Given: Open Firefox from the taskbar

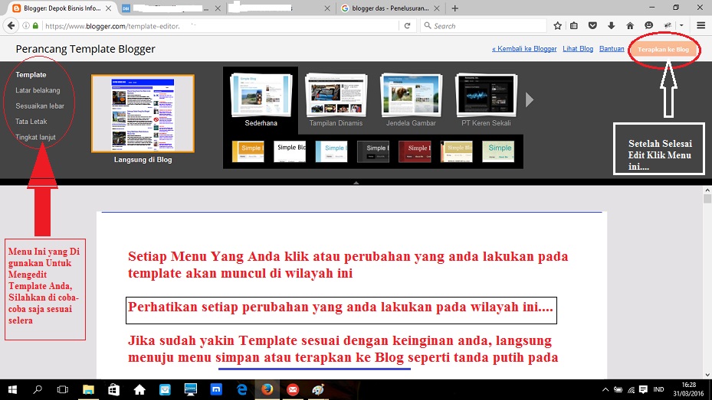Looking at the screenshot, I should [267, 389].
